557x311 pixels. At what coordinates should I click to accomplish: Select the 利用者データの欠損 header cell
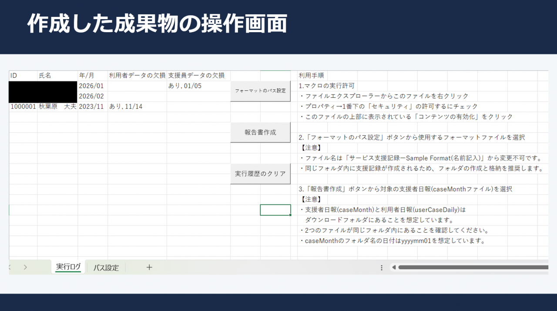137,76
